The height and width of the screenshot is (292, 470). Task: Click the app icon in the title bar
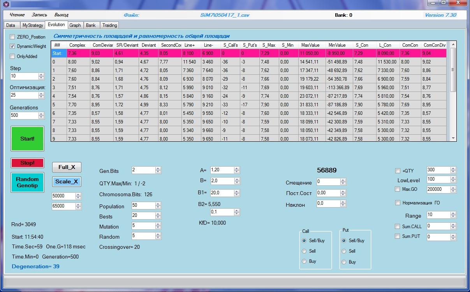pos(6,4)
